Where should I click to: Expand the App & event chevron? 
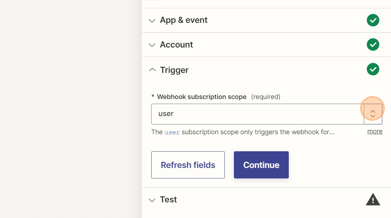coord(152,21)
